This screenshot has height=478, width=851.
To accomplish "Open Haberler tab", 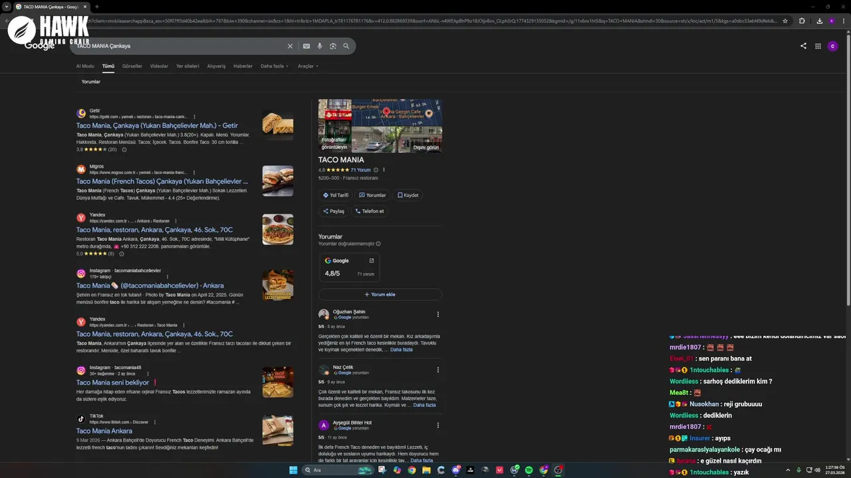I will pos(243,66).
